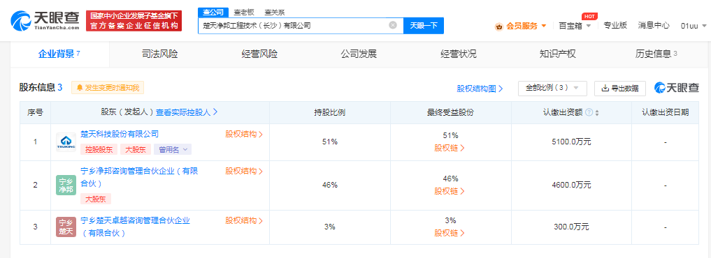Viewport: 711px width, 258px height.
Task: Click the bell icon in 发生变更时通知我
Action: tap(80, 88)
